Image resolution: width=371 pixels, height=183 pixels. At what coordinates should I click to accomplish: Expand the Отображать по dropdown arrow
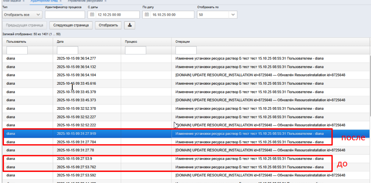[x=233, y=15]
